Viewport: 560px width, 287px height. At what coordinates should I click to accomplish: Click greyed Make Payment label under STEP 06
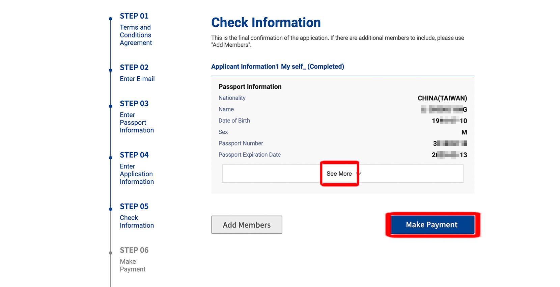tap(132, 265)
